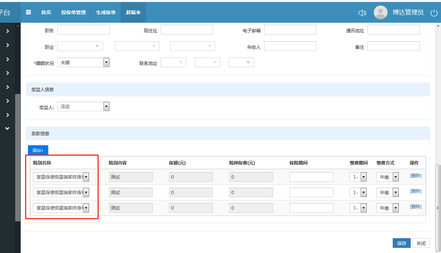Image resolution: width=441 pixels, height=253 pixels.
Task: Click the hamburger menu icon
Action: pyautogui.click(x=29, y=12)
